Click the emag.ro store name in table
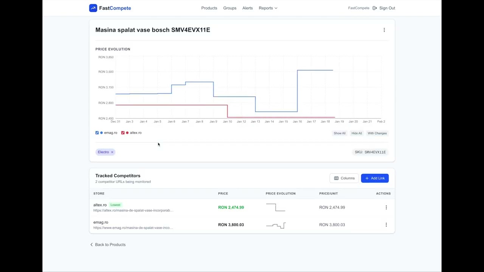Screen dimensions: 484x272 click(101, 223)
